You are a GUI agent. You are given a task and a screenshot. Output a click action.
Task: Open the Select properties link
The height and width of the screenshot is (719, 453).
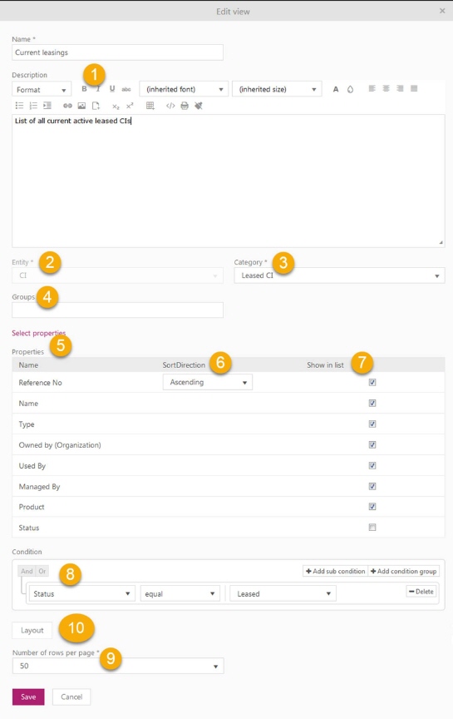[x=39, y=333]
